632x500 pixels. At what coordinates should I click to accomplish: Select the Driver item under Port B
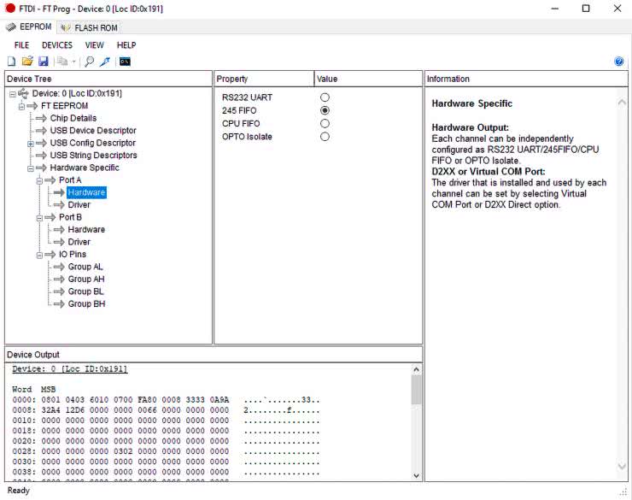79,242
